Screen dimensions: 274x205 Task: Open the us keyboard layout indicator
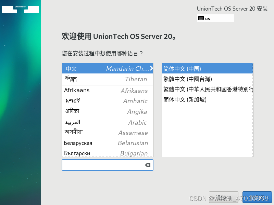point(215,18)
